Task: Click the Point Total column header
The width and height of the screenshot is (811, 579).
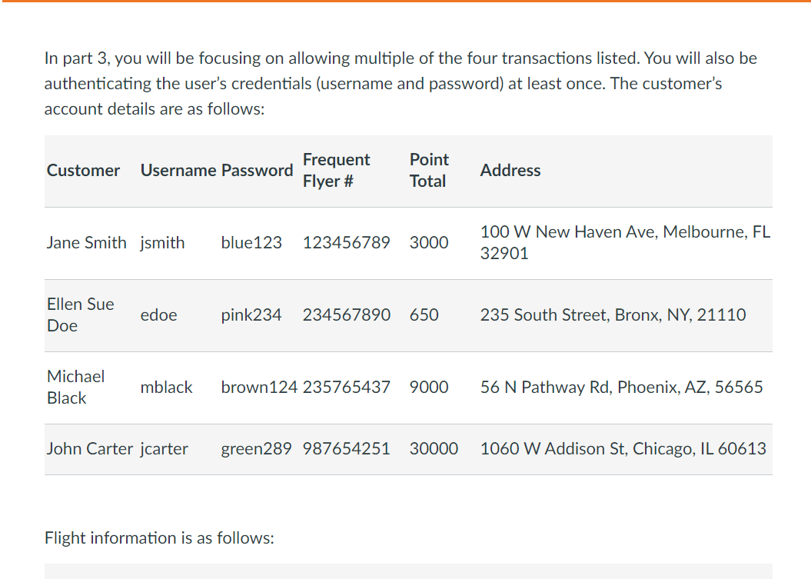Action: click(x=429, y=170)
